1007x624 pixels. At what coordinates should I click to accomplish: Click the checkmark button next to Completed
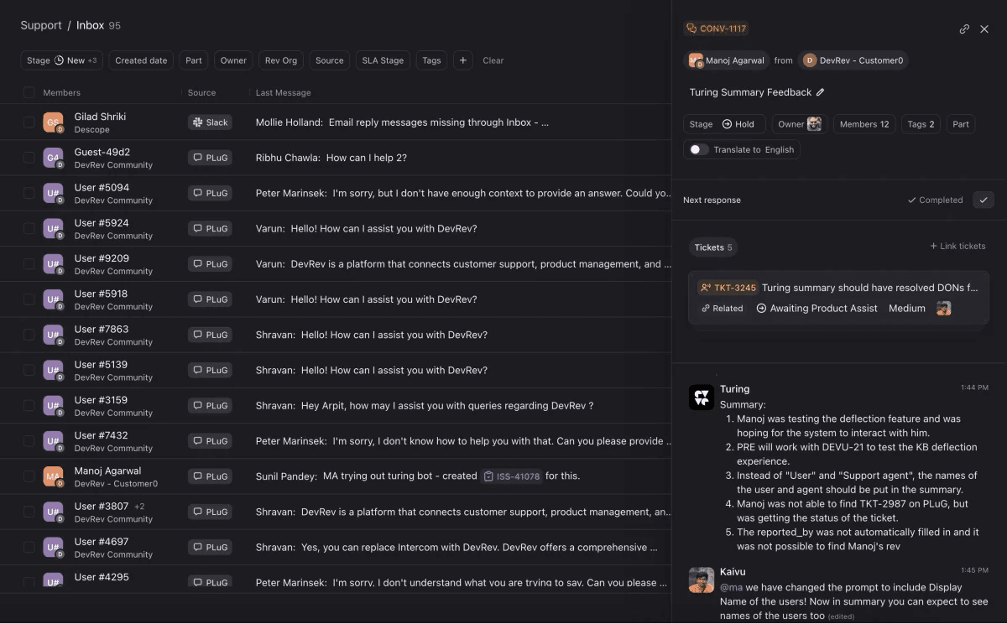click(984, 200)
